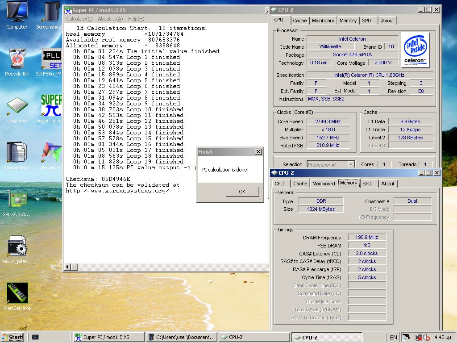457x343 pixels.
Task: Switch to Mainboard tab in upper CPU-Z
Action: pos(323,21)
